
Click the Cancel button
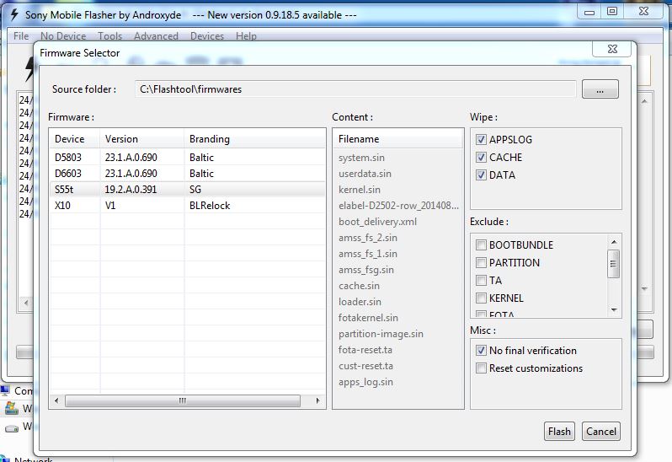pyautogui.click(x=600, y=431)
